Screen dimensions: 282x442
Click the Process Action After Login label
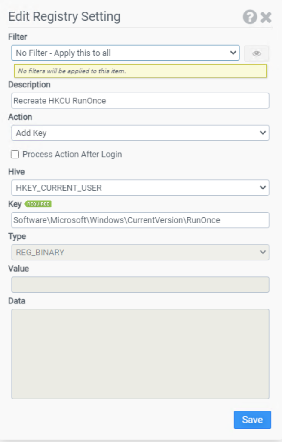pyautogui.click(x=72, y=155)
